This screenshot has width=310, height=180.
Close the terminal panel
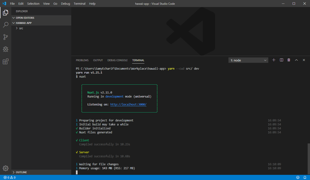(x=304, y=60)
